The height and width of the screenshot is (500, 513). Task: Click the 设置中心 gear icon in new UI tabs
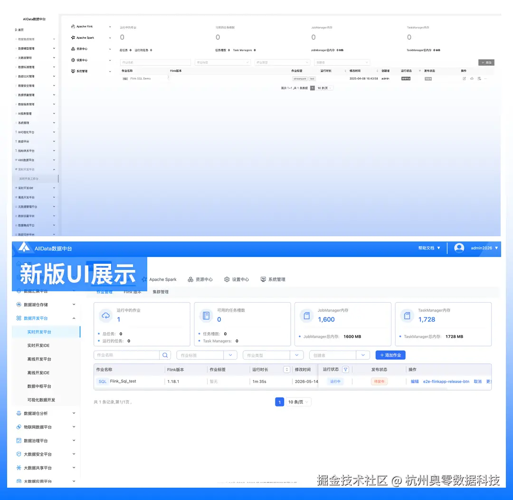coord(227,279)
